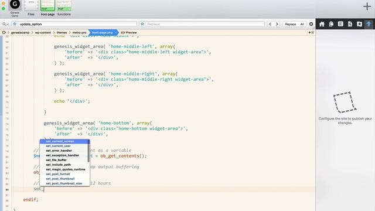Screen dimensions: 375x211
Task: Click the Replace button
Action: click(291, 24)
